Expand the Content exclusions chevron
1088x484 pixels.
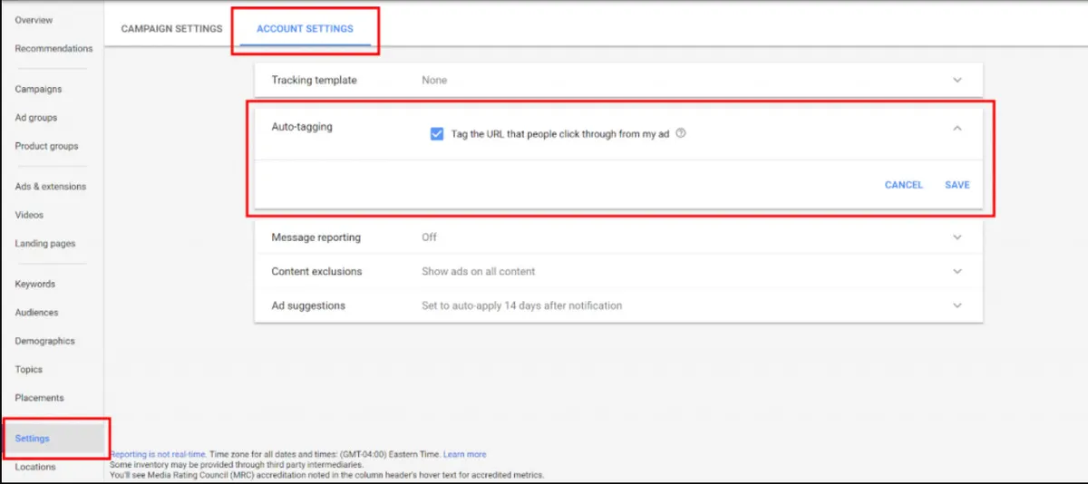point(957,271)
